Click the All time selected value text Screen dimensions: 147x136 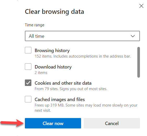click(36, 36)
